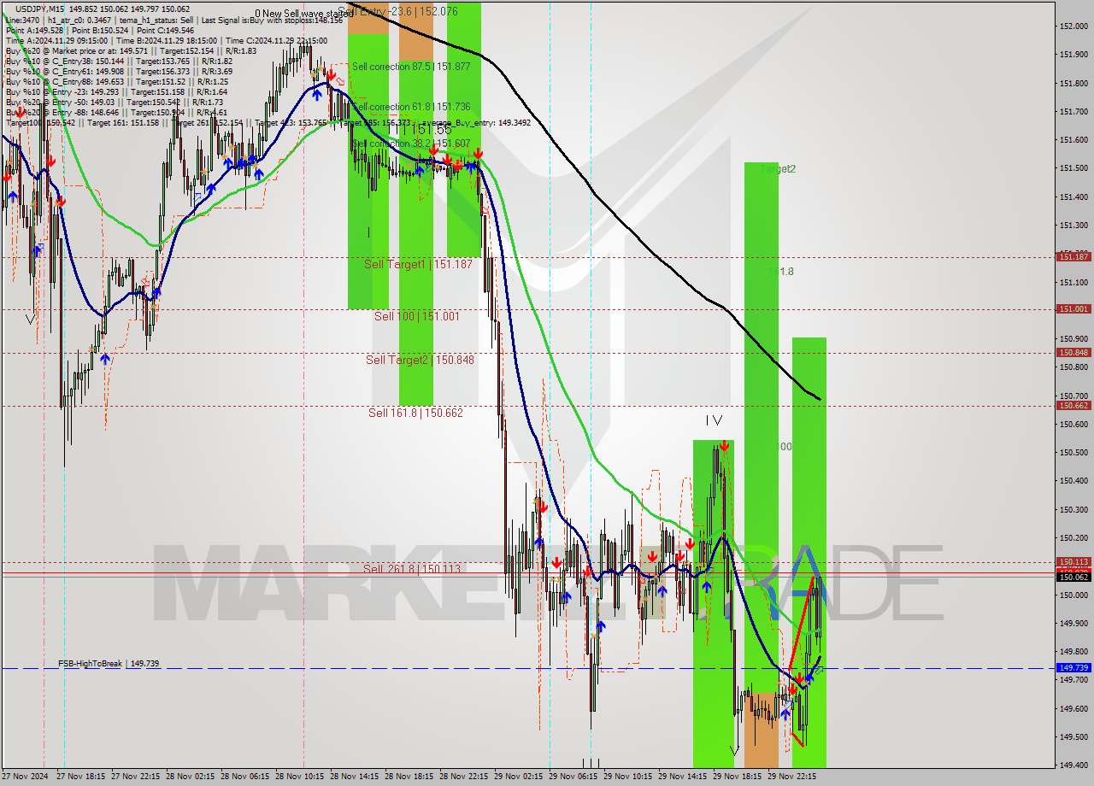Click the '28 Nov 06:15' time axis label
Image resolution: width=1094 pixels, height=786 pixels.
click(x=245, y=777)
